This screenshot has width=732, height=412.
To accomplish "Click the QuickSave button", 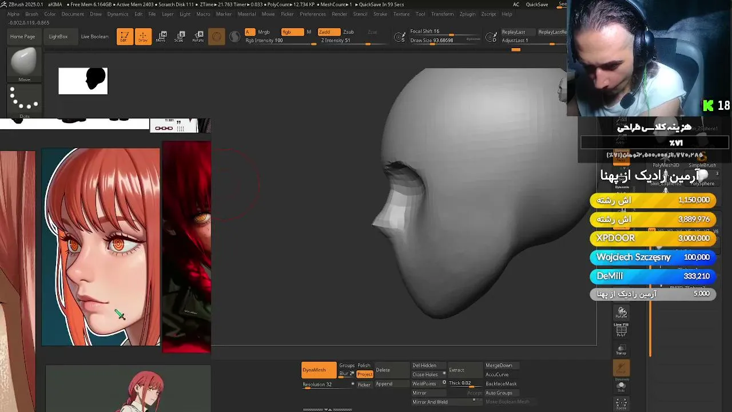I will (537, 5).
